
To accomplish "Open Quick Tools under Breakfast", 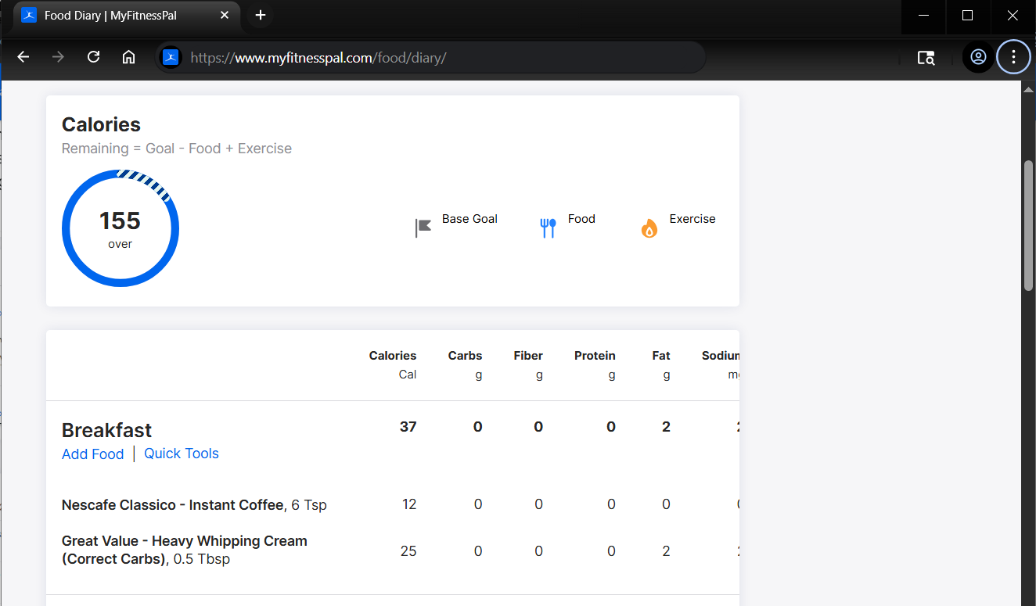I will [x=182, y=454].
